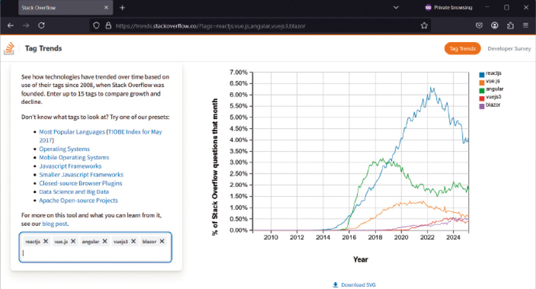
Task: Open Data Science and Big Data preset
Action: (x=74, y=191)
